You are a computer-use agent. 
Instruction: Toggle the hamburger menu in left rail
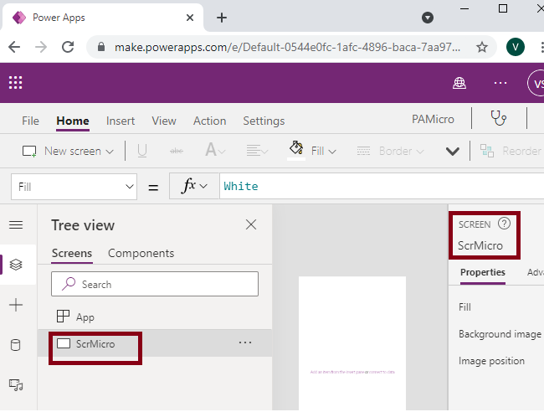coord(16,225)
